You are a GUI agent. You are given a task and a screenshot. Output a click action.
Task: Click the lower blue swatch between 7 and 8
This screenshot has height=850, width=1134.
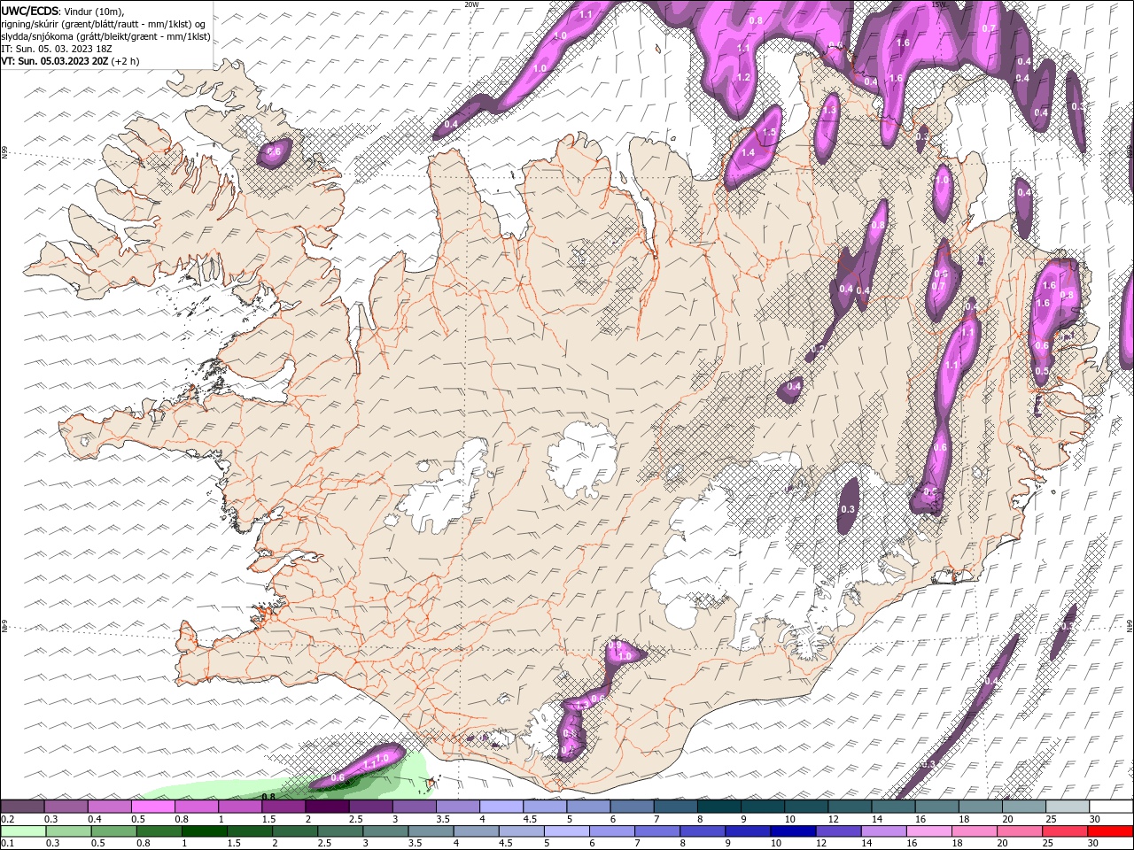[x=658, y=831]
